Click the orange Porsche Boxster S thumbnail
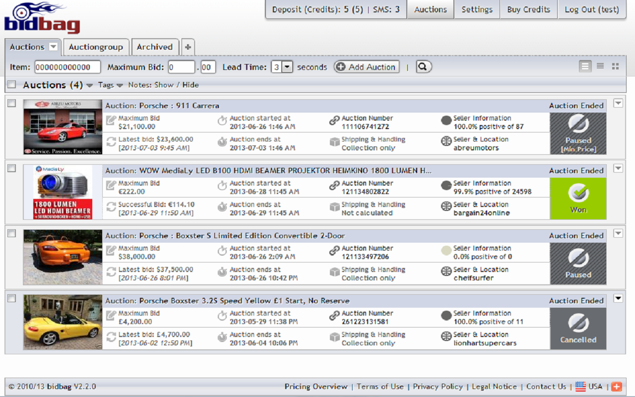The height and width of the screenshot is (397, 635). pyautogui.click(x=63, y=257)
